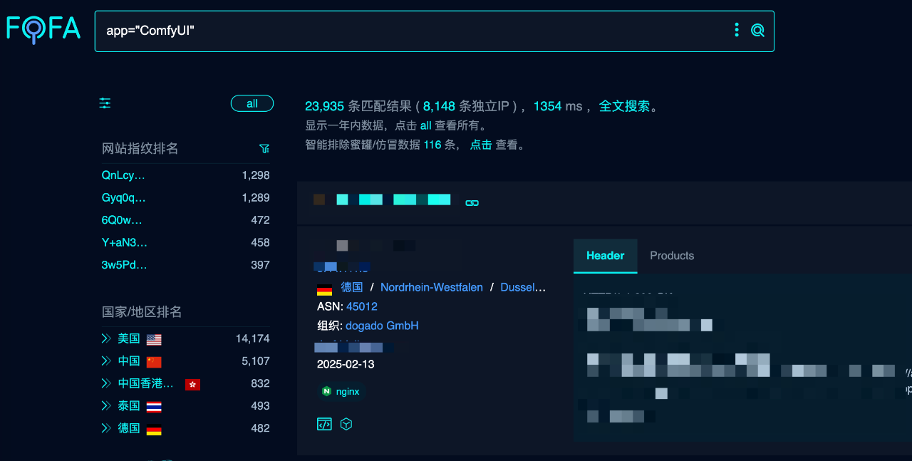This screenshot has height=461, width=912.
Task: Click the funnel icon beside 网站指纹排名
Action: click(x=264, y=149)
